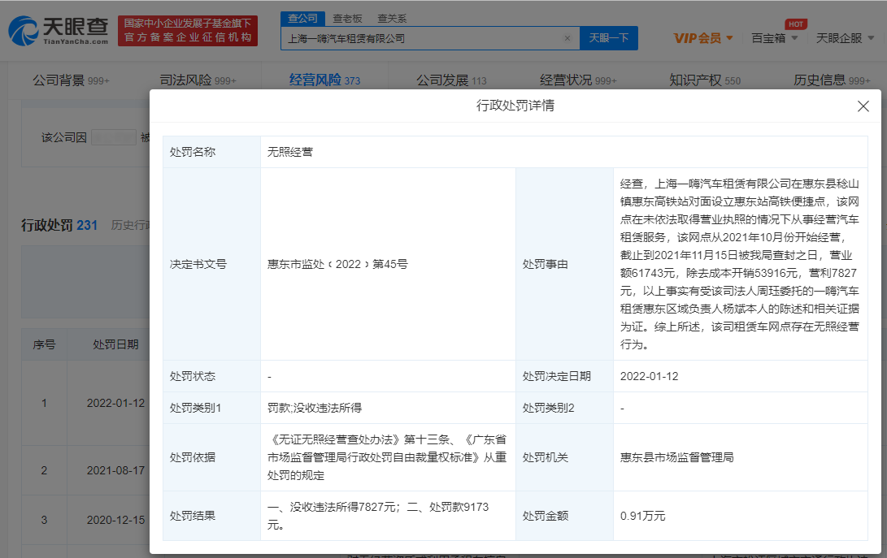Go to the 知识产权 section

[x=705, y=80]
